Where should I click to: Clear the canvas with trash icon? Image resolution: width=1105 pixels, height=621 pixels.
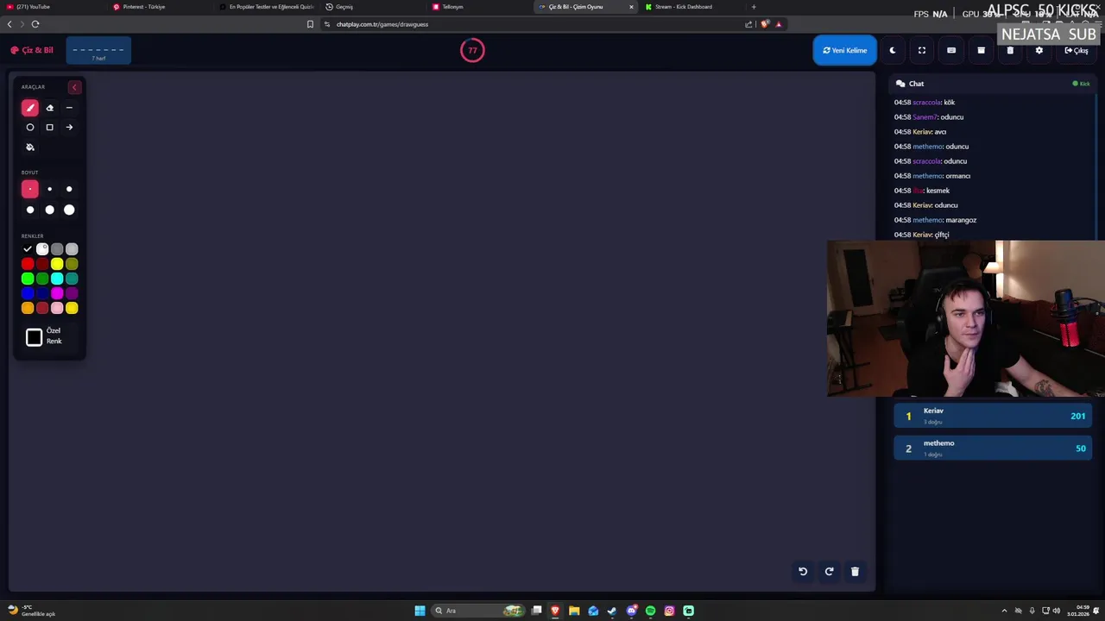(855, 571)
